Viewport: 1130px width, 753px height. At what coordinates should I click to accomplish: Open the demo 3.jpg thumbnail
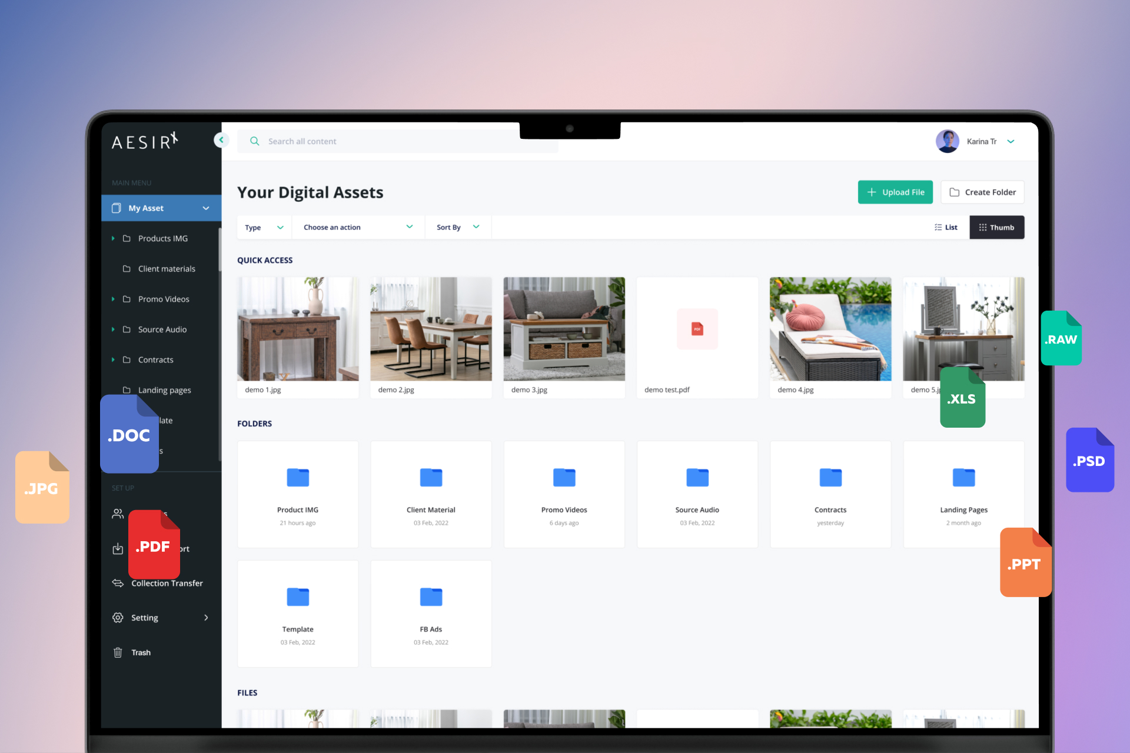tap(564, 329)
